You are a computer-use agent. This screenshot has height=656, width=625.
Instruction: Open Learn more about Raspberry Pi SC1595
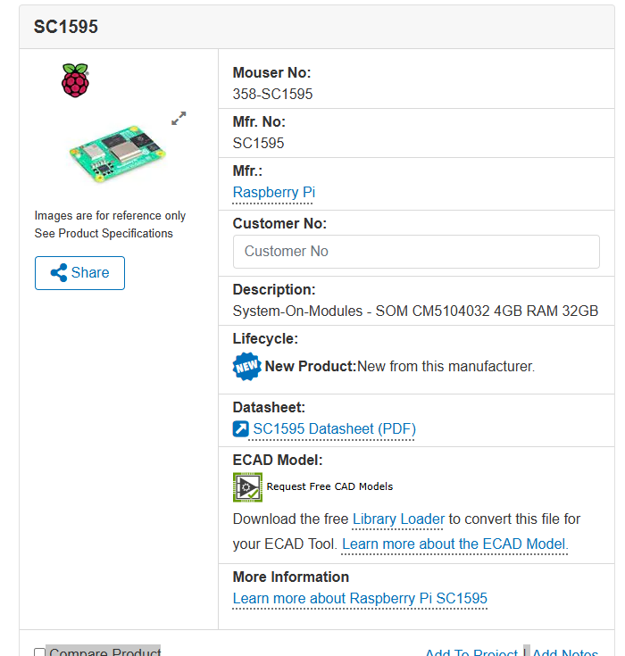pos(360,598)
